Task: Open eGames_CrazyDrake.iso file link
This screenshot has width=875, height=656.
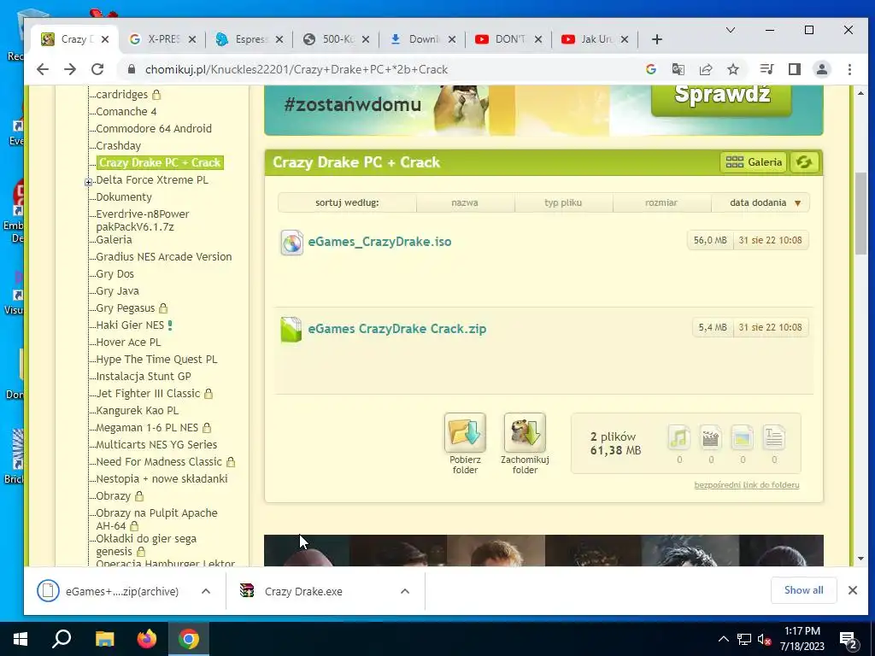Action: pos(379,242)
